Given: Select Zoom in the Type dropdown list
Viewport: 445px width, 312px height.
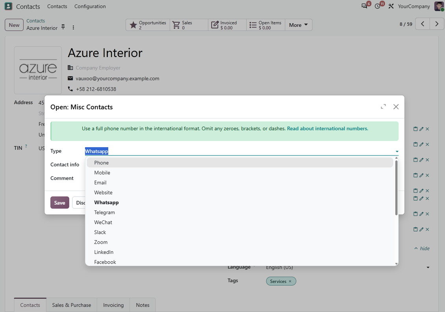Looking at the screenshot, I should click(x=240, y=242).
